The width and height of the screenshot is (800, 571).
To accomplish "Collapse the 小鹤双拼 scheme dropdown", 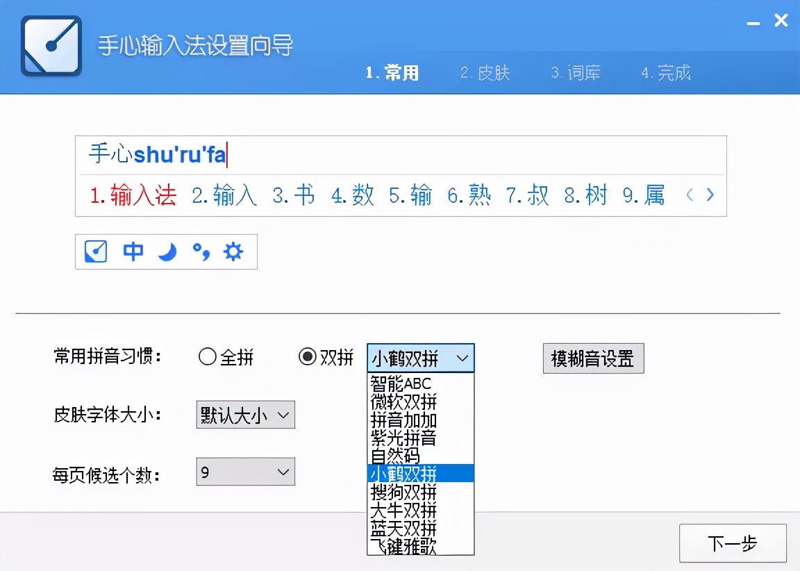I will (462, 358).
